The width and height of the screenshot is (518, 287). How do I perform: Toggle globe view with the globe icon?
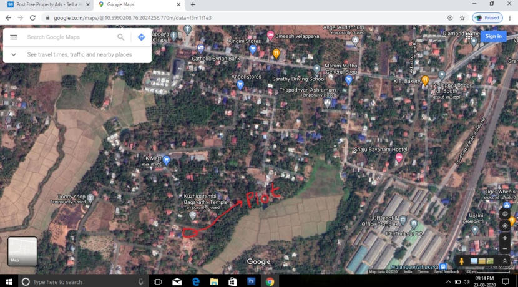pos(505,213)
